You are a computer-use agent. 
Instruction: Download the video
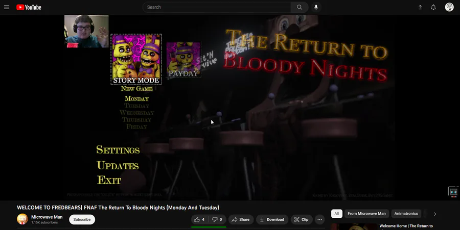click(272, 219)
